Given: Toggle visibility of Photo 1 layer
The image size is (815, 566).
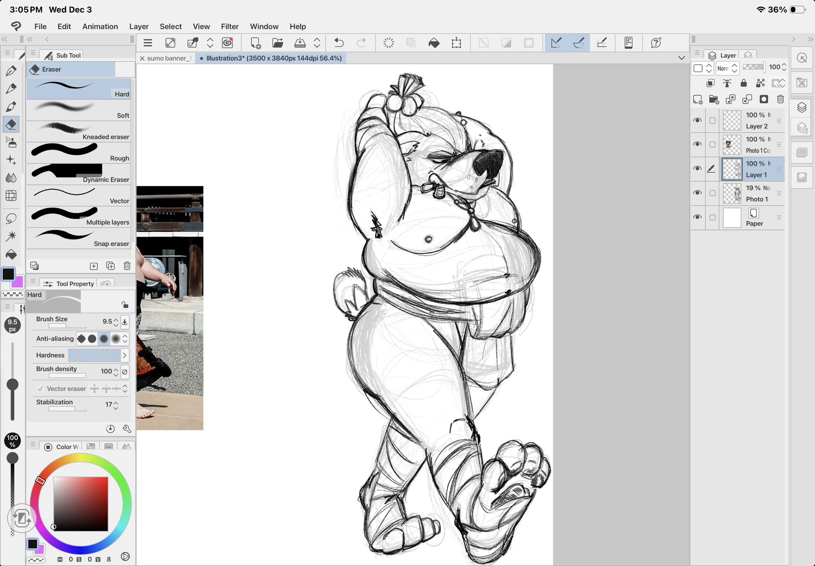Looking at the screenshot, I should point(697,193).
